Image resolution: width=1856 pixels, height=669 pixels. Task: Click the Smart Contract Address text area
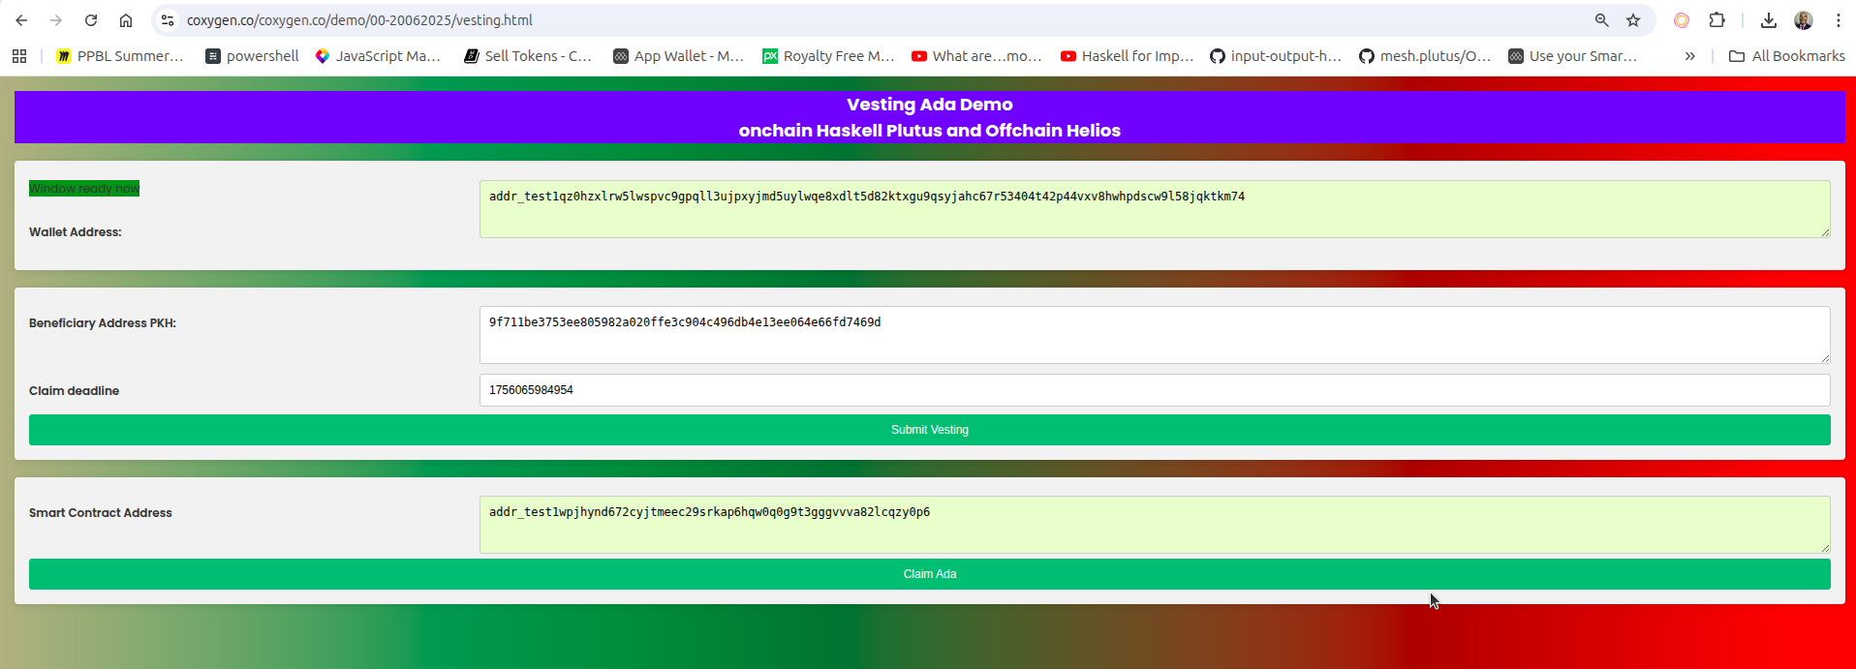pyautogui.click(x=1154, y=525)
